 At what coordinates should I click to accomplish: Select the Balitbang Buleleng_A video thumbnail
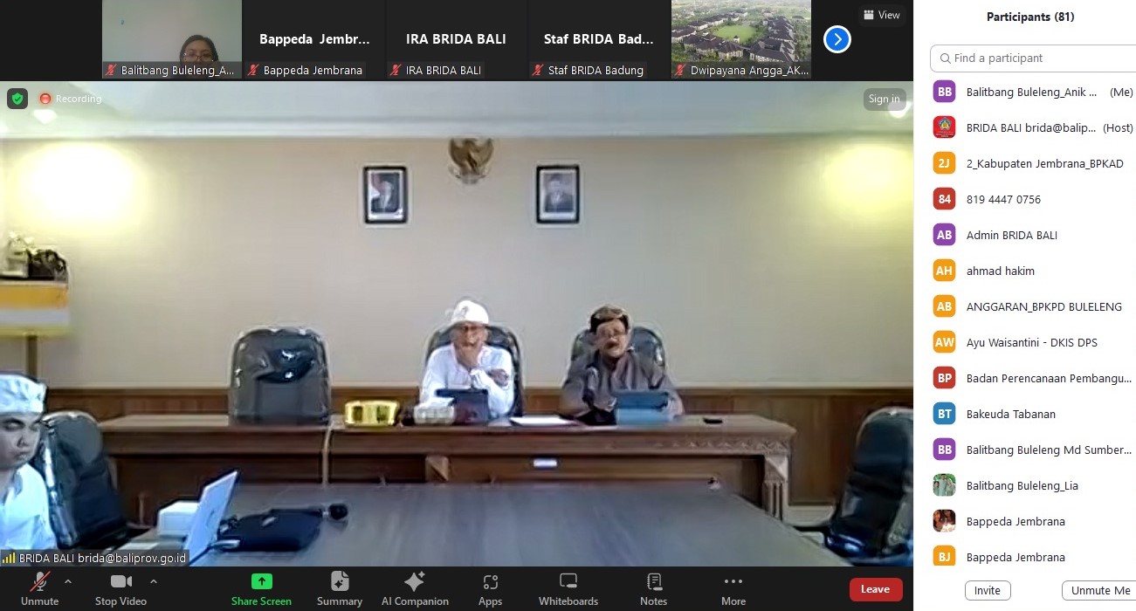(172, 39)
